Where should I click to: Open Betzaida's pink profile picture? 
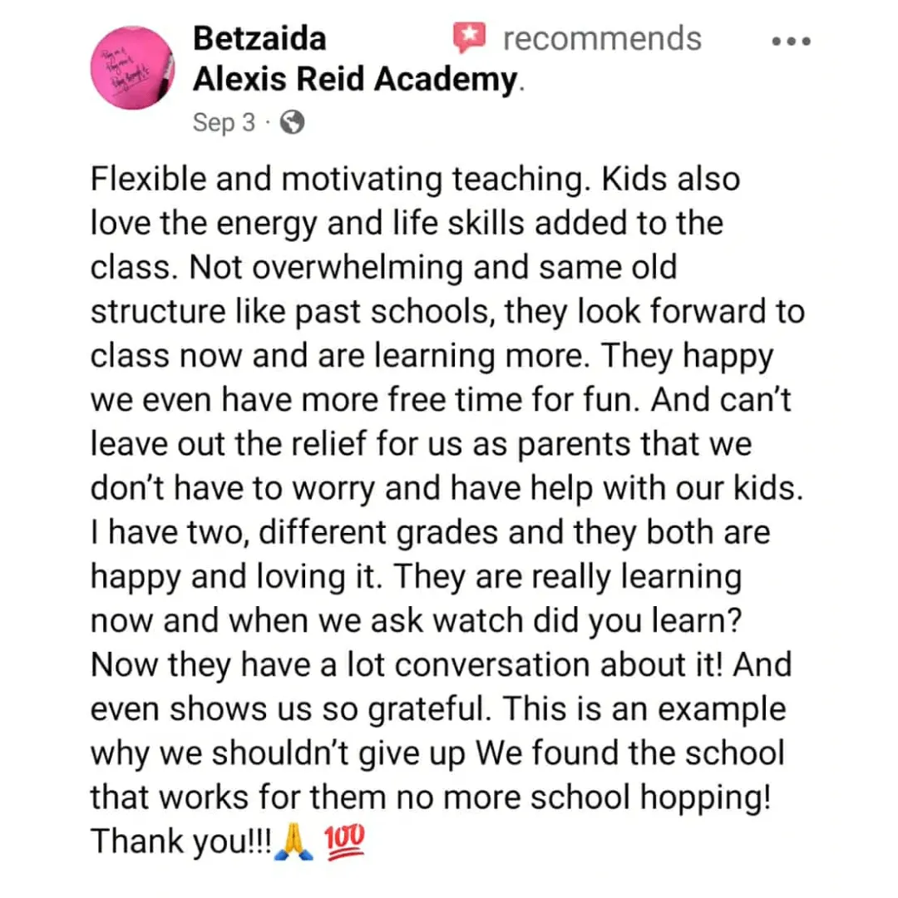point(132,67)
